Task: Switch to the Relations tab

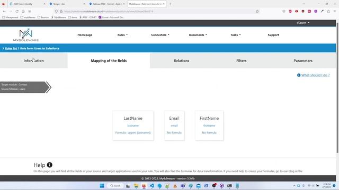Action: click(181, 61)
